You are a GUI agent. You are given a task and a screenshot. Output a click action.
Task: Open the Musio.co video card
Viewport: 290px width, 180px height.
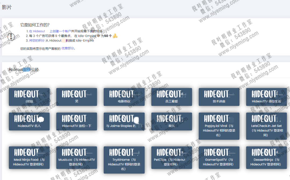click(x=77, y=157)
